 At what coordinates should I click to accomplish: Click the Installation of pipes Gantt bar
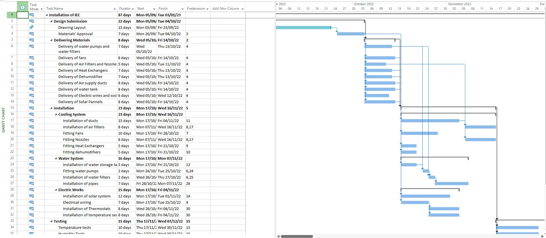pos(452,183)
